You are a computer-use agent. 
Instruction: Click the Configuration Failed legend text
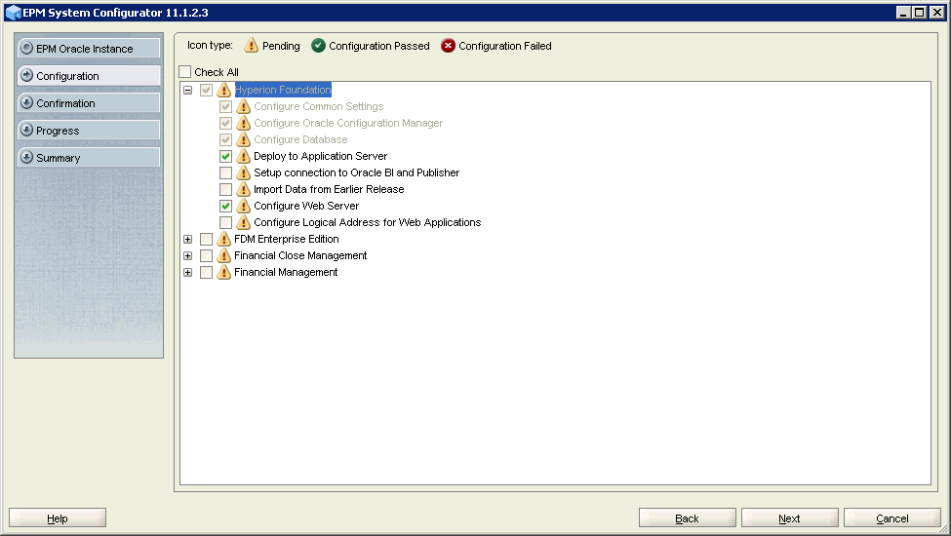(505, 46)
